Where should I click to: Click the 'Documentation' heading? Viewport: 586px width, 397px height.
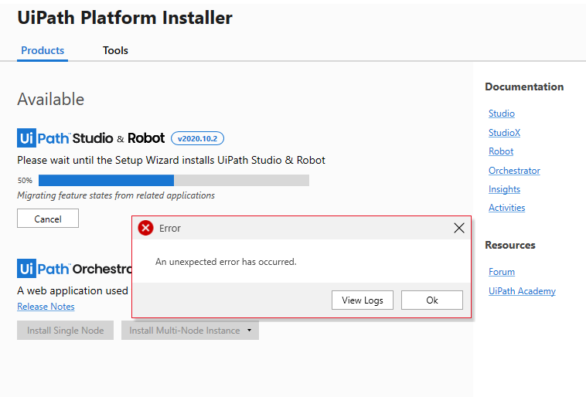coord(524,87)
